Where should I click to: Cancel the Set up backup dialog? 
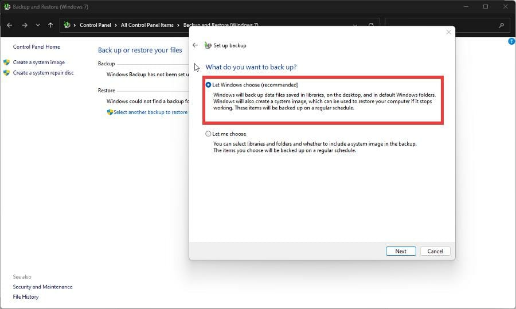tap(435, 251)
